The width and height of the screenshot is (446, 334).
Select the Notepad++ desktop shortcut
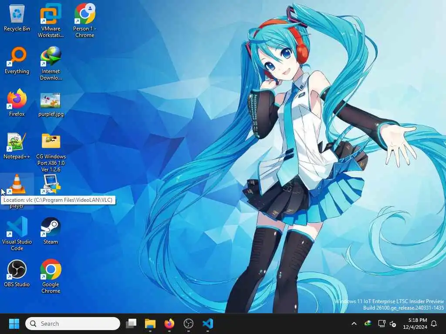pyautogui.click(x=17, y=146)
